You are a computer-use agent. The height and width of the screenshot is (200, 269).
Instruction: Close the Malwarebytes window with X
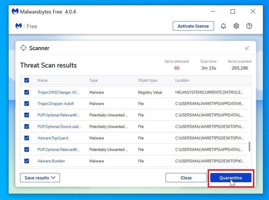(x=253, y=11)
